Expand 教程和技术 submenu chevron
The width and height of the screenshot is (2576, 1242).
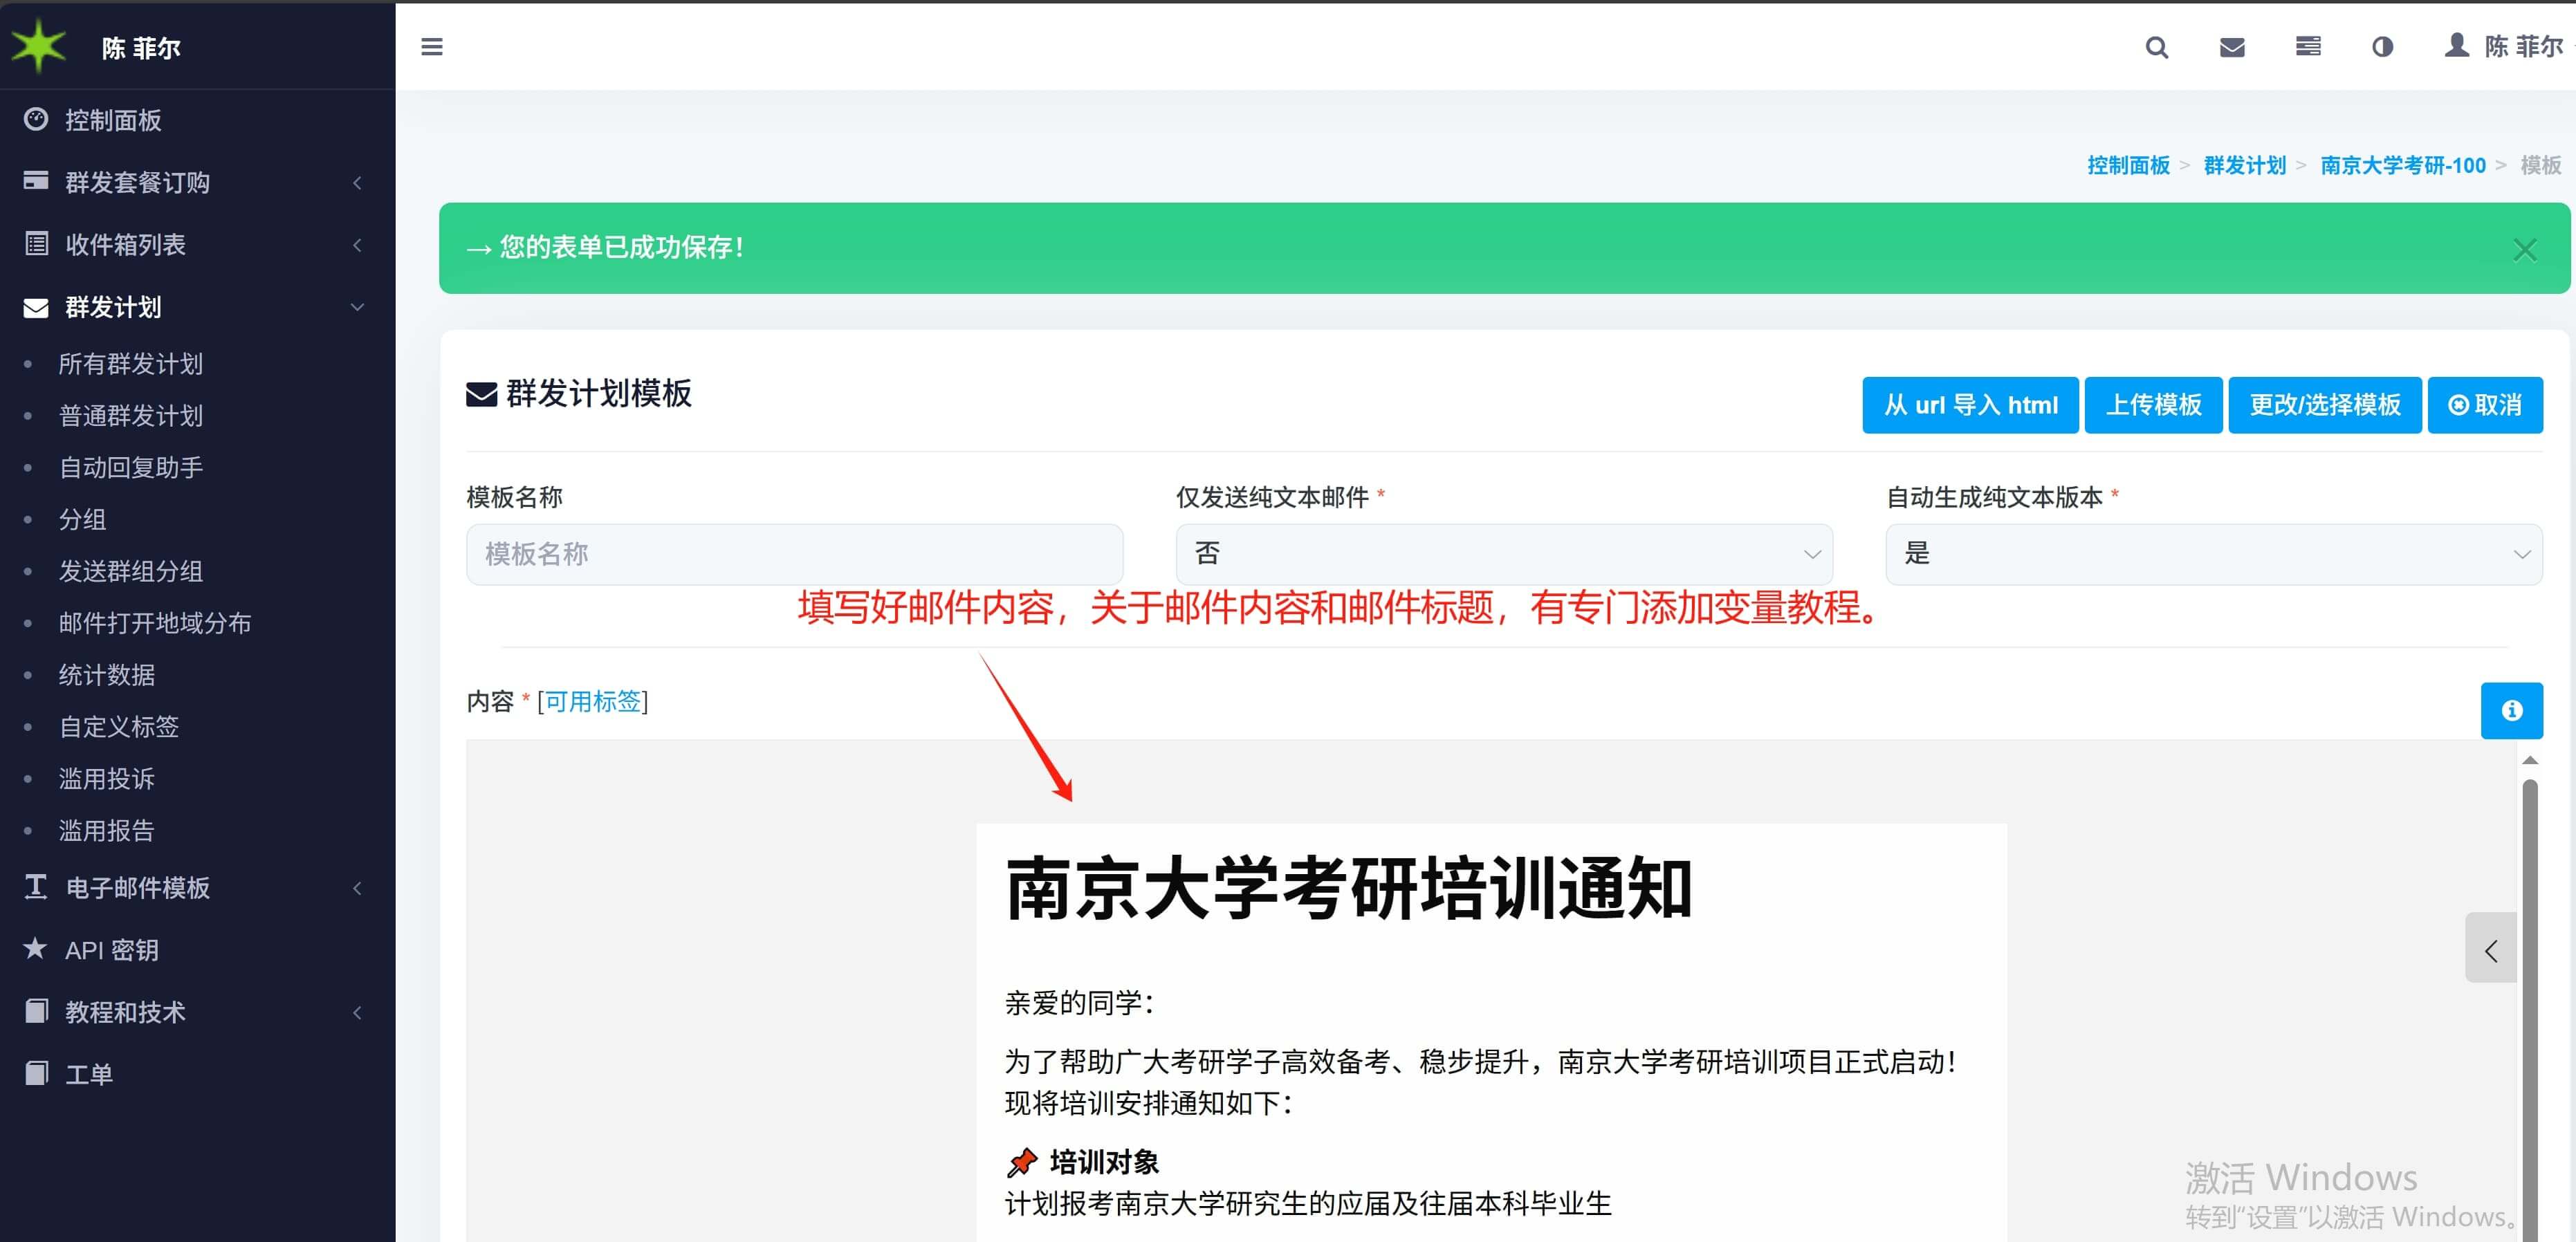tap(357, 1012)
